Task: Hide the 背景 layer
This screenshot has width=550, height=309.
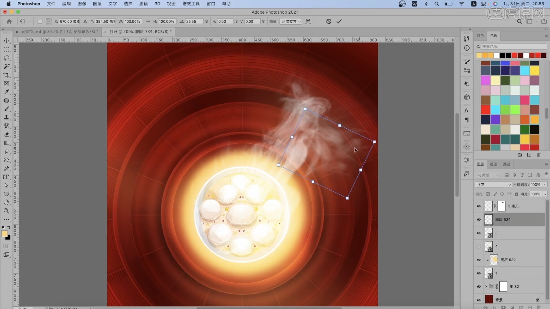Action: click(479, 300)
